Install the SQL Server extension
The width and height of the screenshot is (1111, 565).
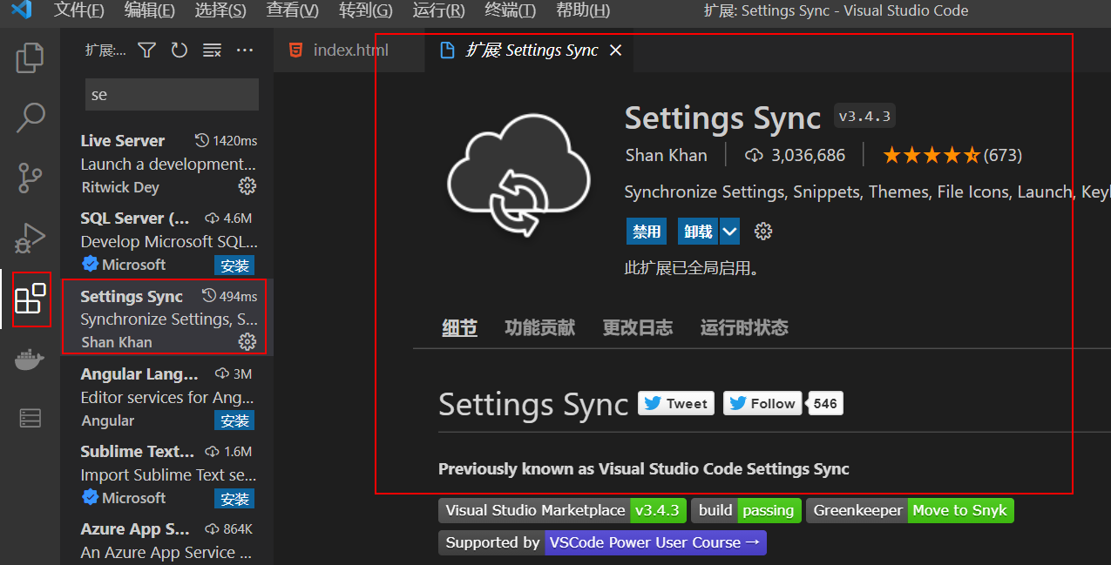(x=234, y=266)
